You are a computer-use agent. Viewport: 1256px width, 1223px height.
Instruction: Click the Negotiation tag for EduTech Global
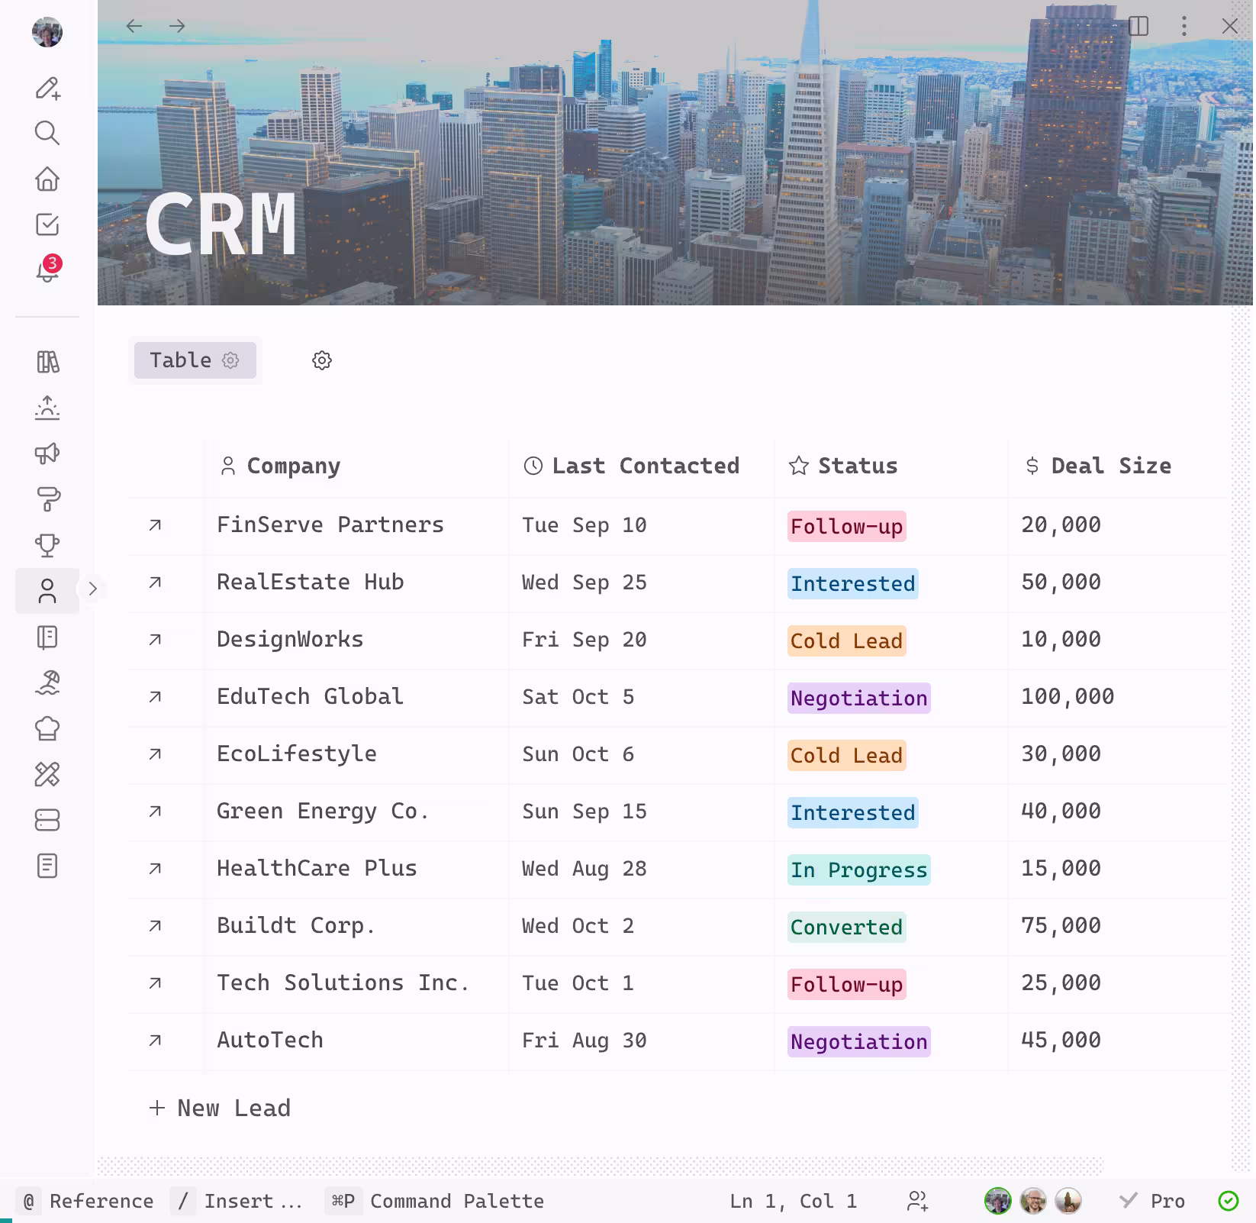(858, 698)
